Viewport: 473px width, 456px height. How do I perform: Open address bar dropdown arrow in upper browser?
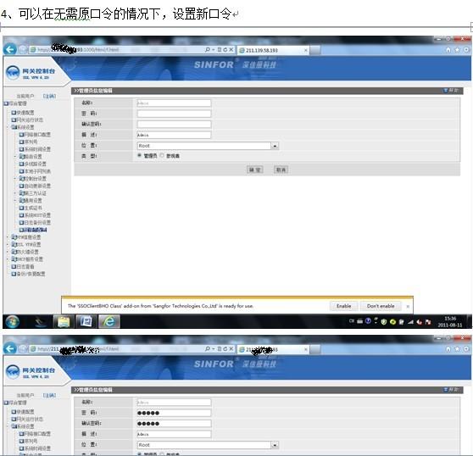click(214, 49)
